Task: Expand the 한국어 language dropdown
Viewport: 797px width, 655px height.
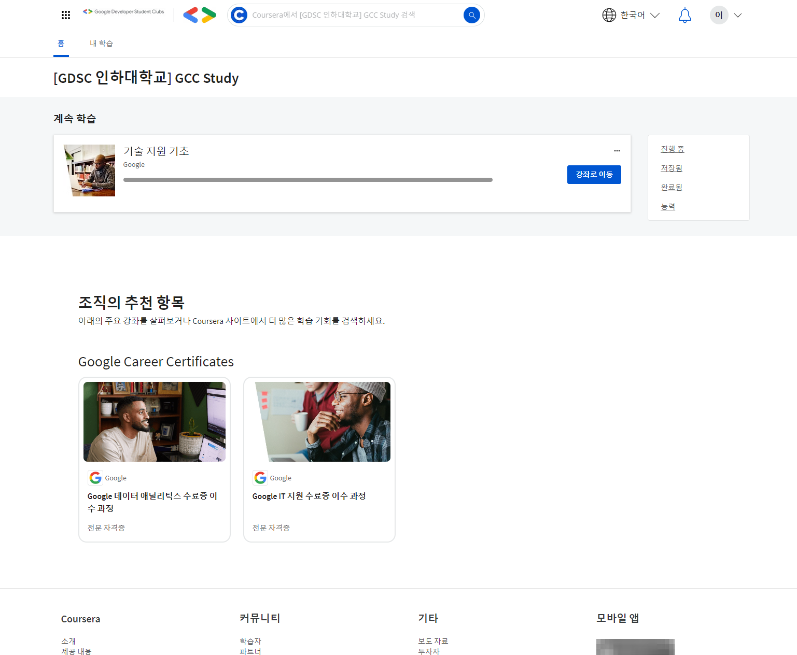Action: coord(655,15)
